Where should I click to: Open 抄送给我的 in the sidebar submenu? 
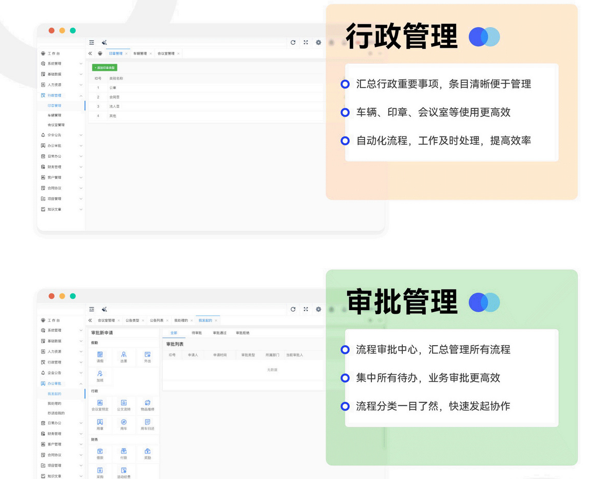click(56, 413)
